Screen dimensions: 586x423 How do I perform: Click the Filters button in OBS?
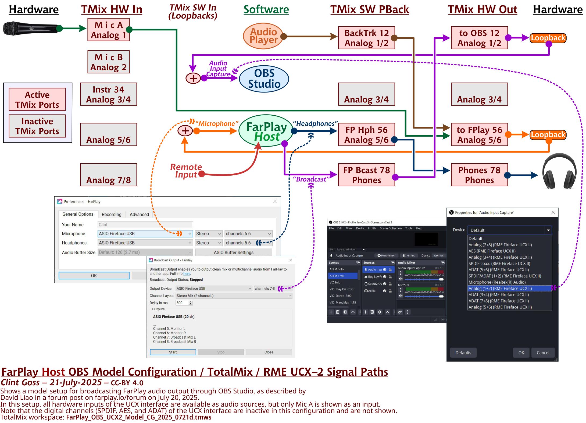(409, 256)
